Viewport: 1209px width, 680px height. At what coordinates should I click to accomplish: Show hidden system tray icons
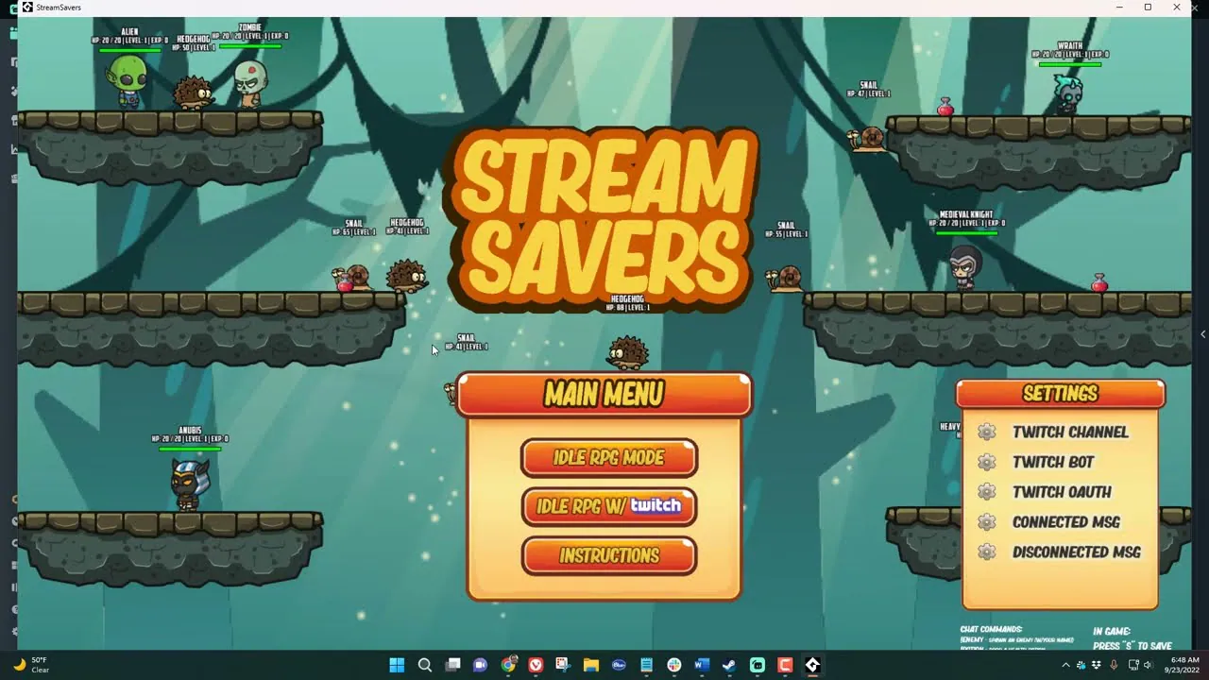(x=1066, y=665)
